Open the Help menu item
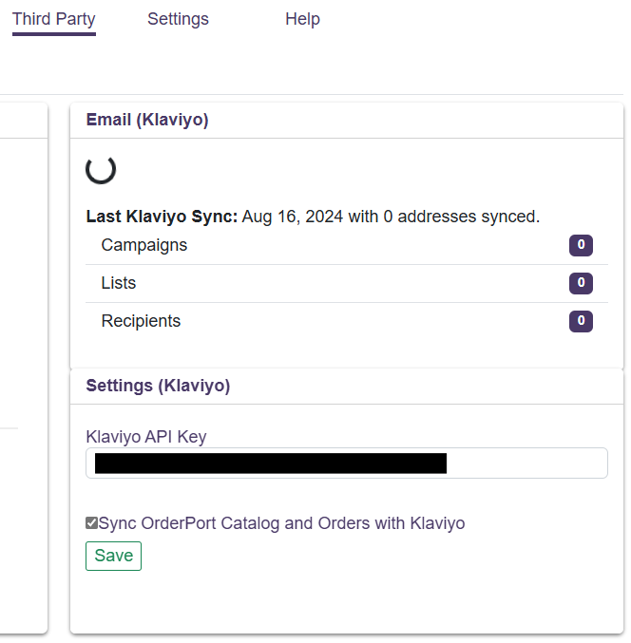 click(302, 19)
